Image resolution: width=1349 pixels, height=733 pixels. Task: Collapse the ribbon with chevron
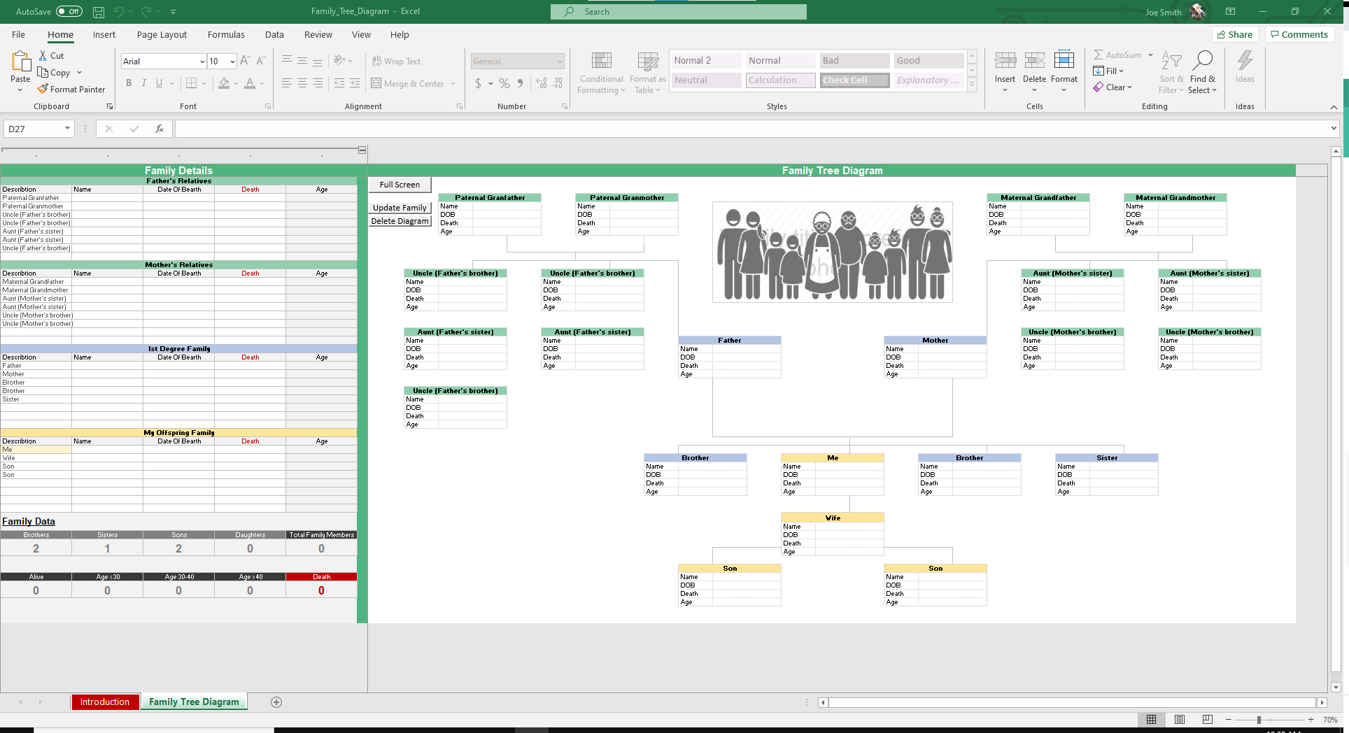[x=1334, y=107]
